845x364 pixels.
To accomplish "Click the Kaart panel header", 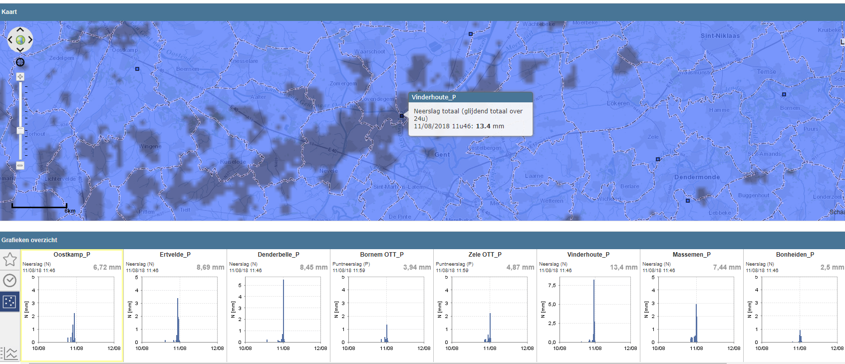I will [422, 11].
